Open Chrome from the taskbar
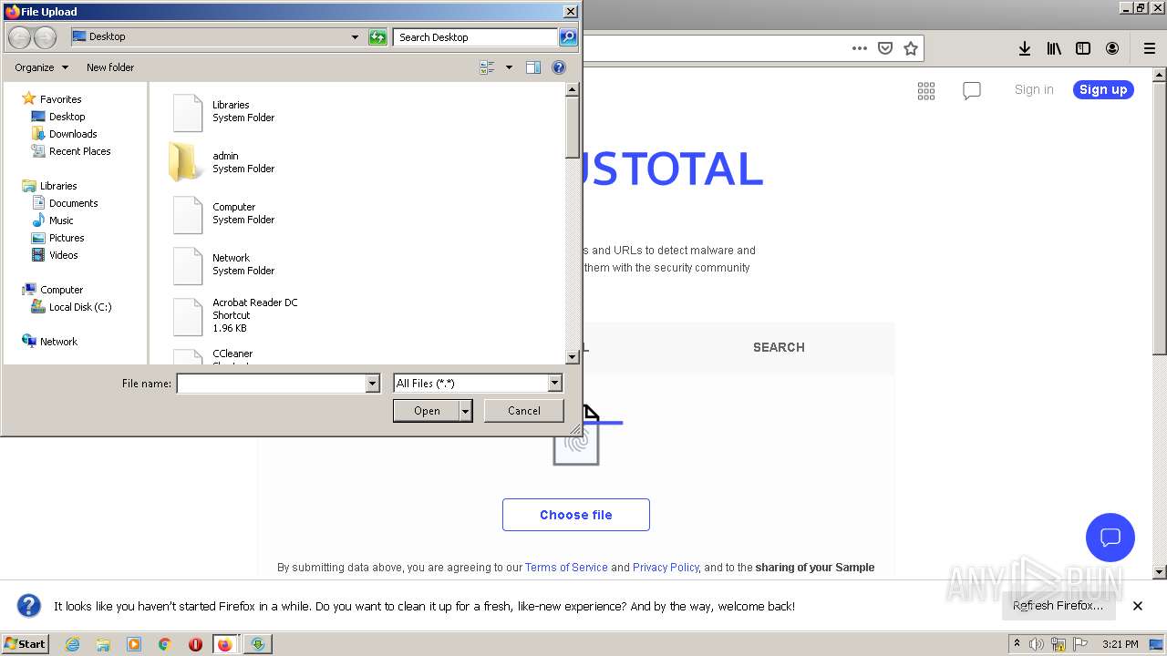Screen dimensions: 1167x656 click(164, 644)
